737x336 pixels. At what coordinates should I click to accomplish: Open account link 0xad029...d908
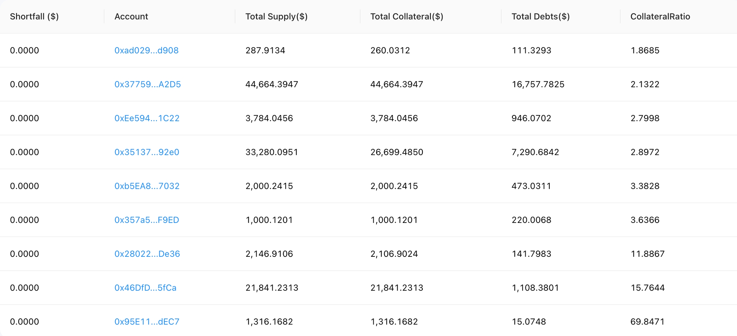pyautogui.click(x=146, y=50)
